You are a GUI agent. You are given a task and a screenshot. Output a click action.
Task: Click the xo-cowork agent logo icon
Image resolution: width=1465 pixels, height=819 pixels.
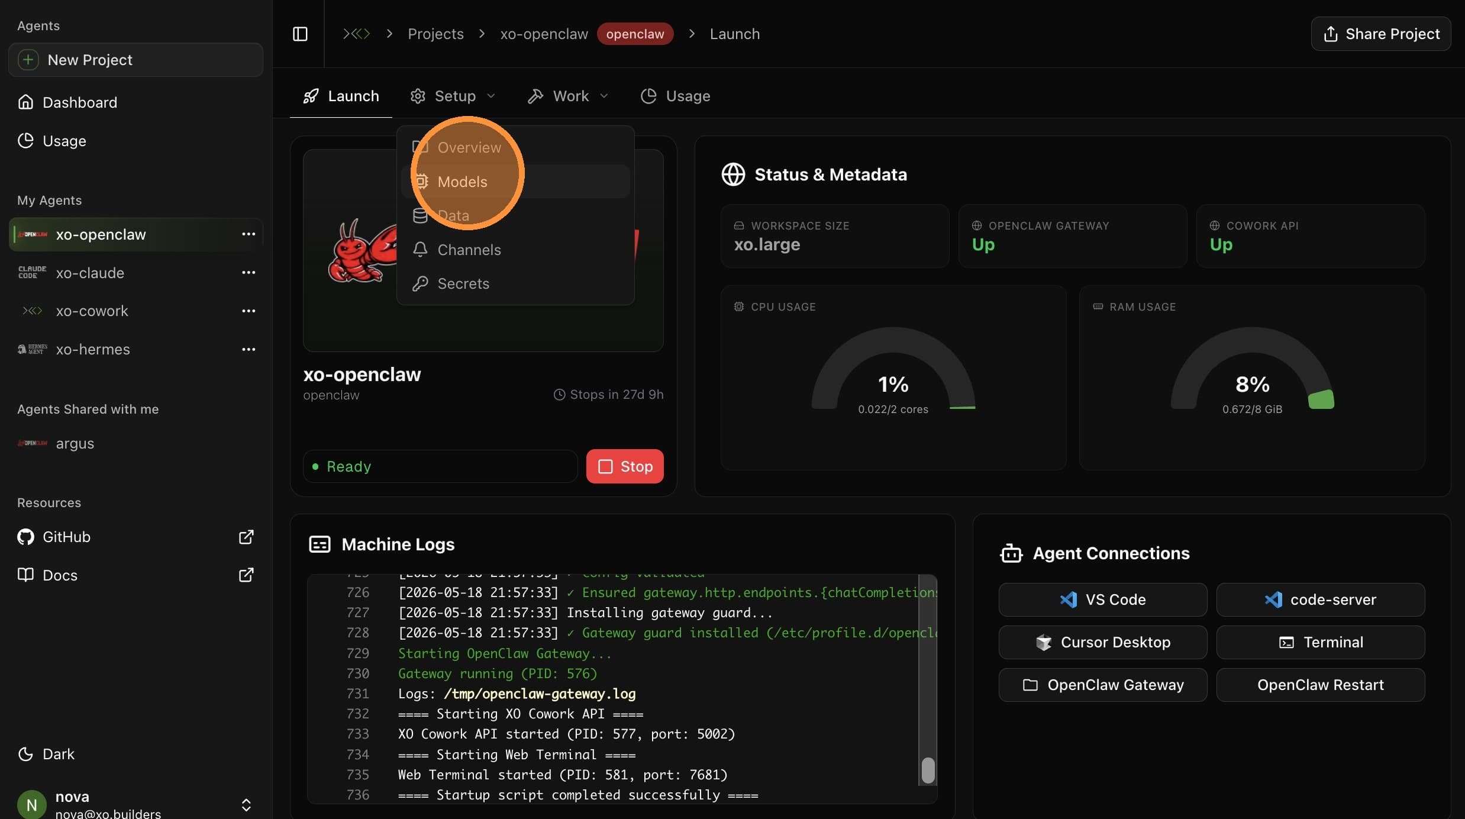[33, 311]
